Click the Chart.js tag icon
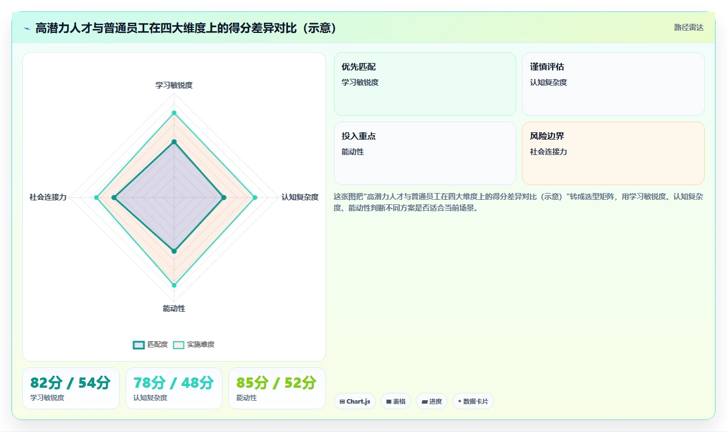Image resolution: width=727 pixels, height=432 pixels. tap(342, 402)
